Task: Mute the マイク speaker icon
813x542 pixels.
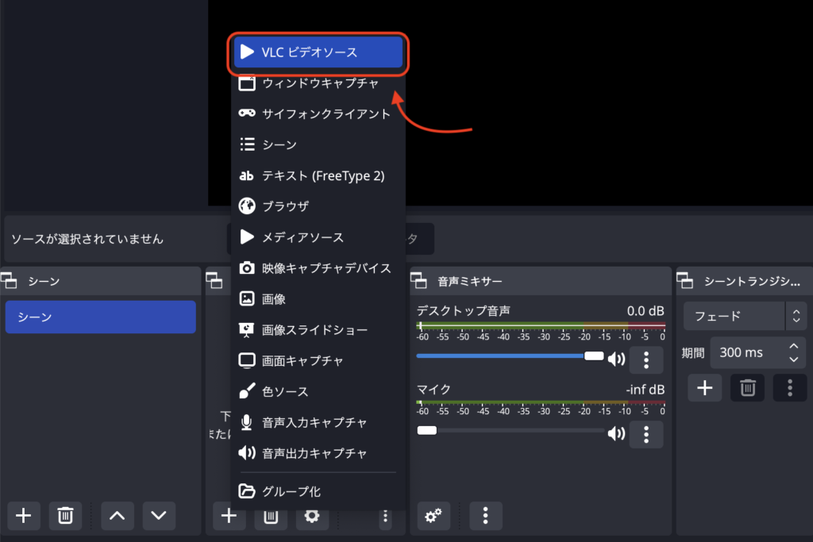Action: (616, 433)
